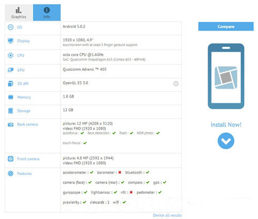
Task: Click the wifi green checkmark
Action: coord(124,202)
